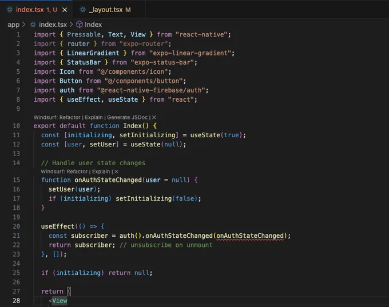Click subscriber variable on line 21

coord(90,236)
